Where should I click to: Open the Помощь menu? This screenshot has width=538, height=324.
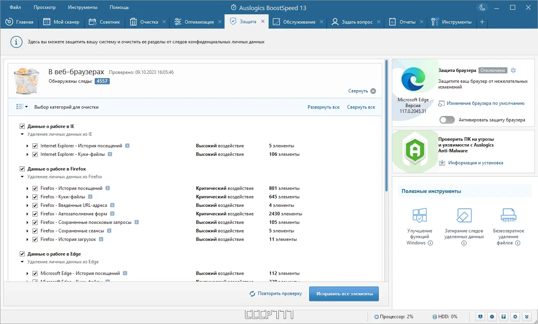click(119, 7)
